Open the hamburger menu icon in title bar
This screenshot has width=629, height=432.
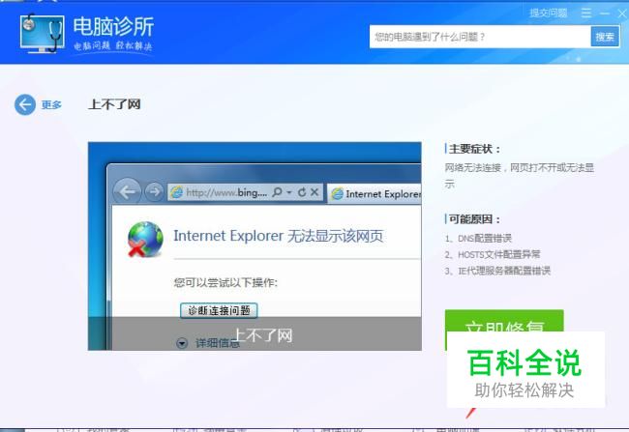click(586, 14)
